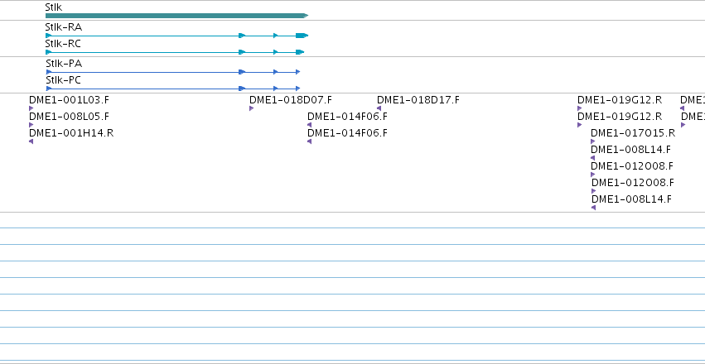Open the DME1-017O15.R EST label

pos(633,133)
